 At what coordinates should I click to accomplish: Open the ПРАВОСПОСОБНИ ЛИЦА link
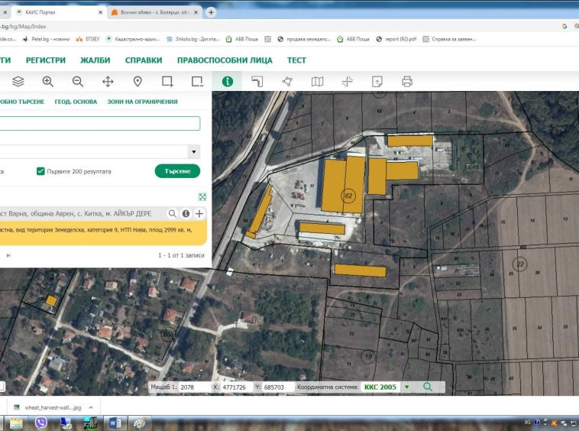click(x=224, y=60)
